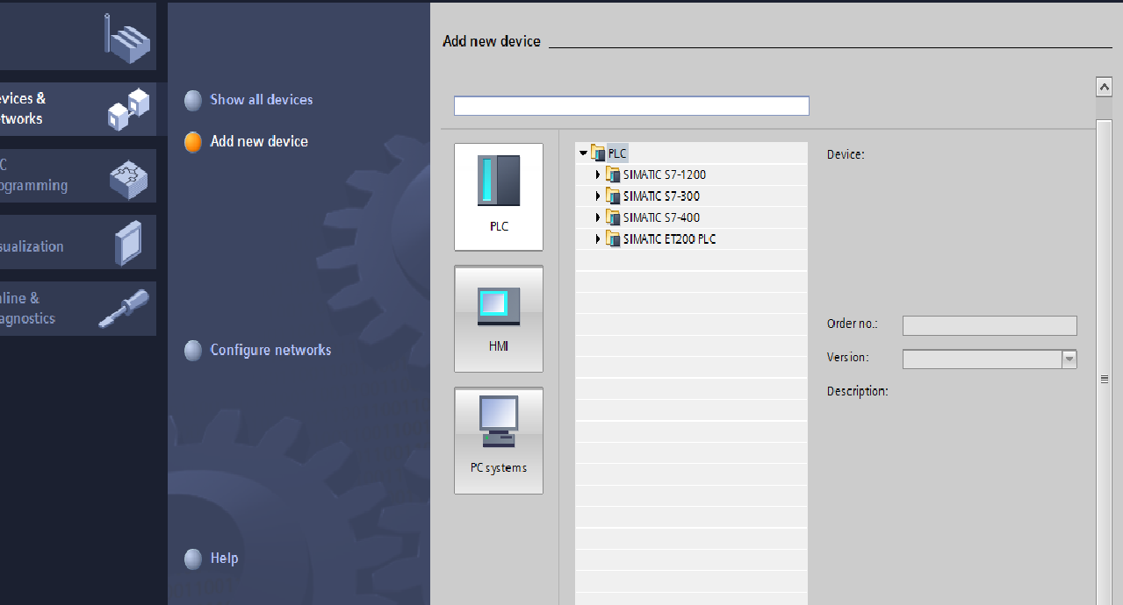
Task: Choose the PC systems device type button
Action: tap(499, 441)
